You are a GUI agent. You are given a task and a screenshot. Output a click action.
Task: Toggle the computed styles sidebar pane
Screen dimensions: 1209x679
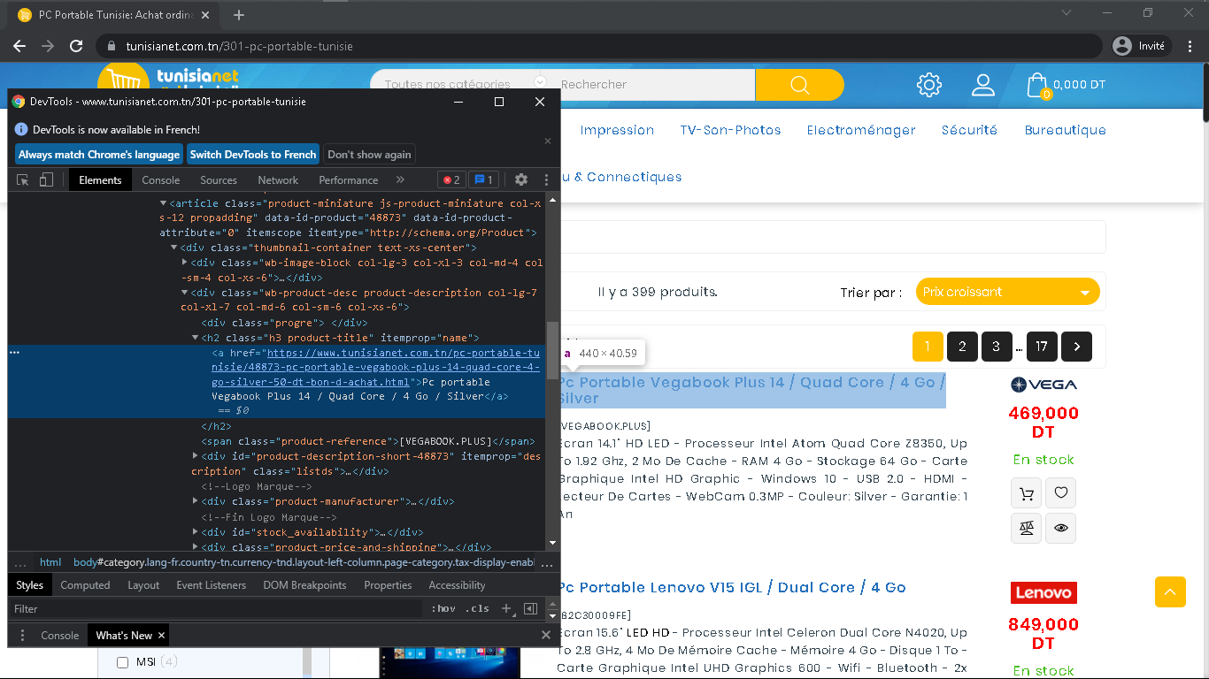point(530,608)
